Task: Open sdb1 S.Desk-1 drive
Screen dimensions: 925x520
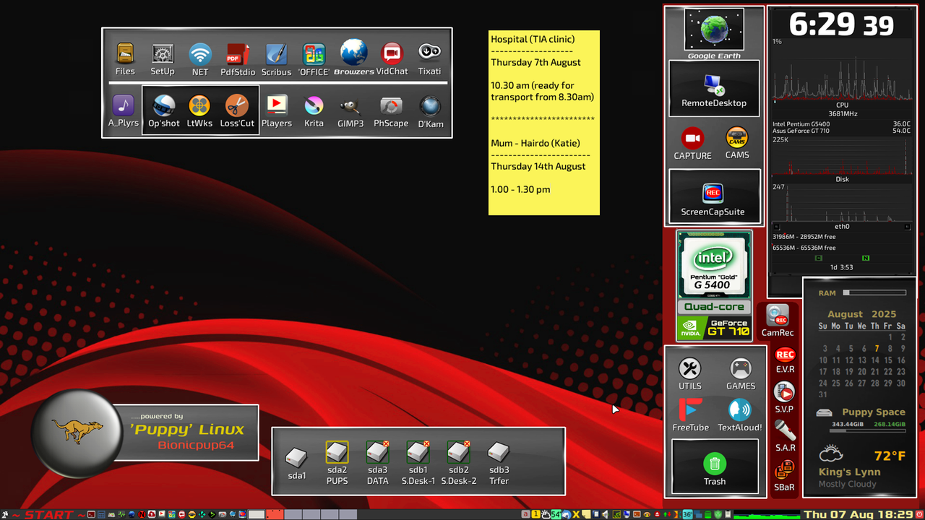Action: click(418, 452)
